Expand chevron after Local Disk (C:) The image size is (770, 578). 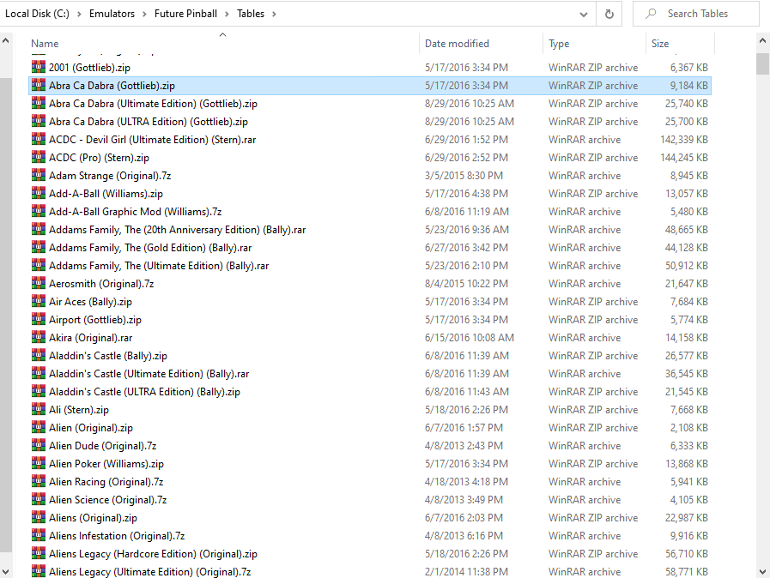click(x=79, y=14)
